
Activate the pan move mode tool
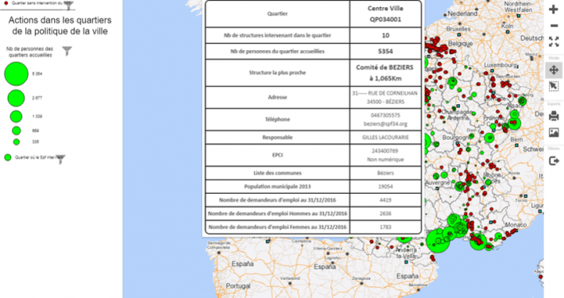(554, 70)
